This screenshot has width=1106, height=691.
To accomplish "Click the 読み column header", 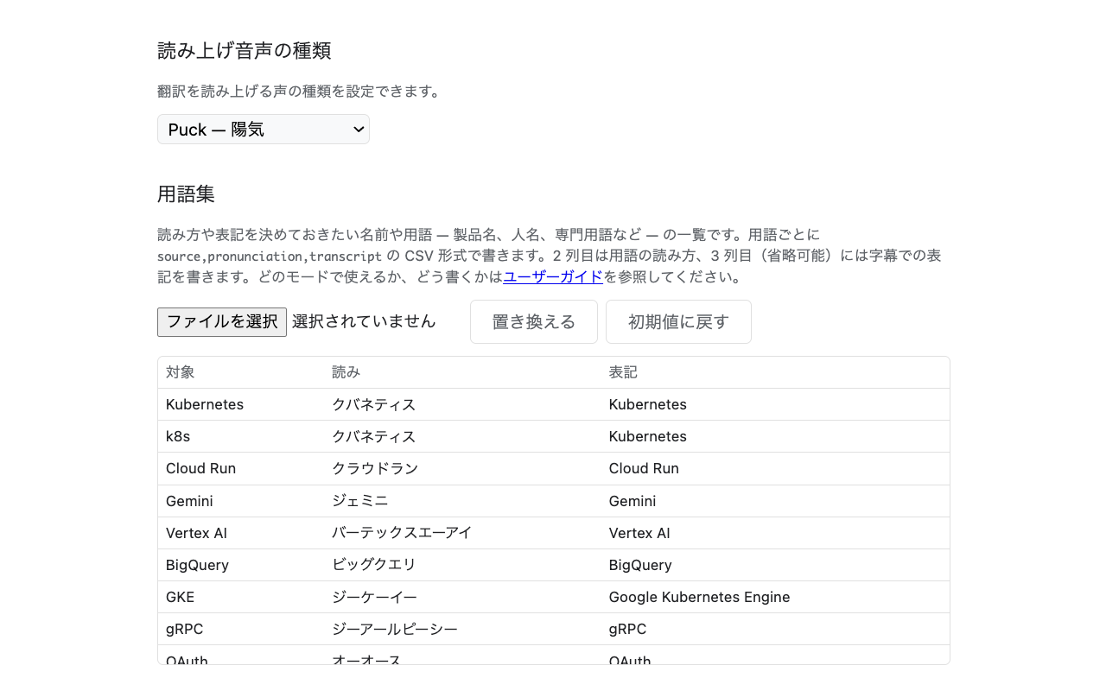I will [x=346, y=372].
